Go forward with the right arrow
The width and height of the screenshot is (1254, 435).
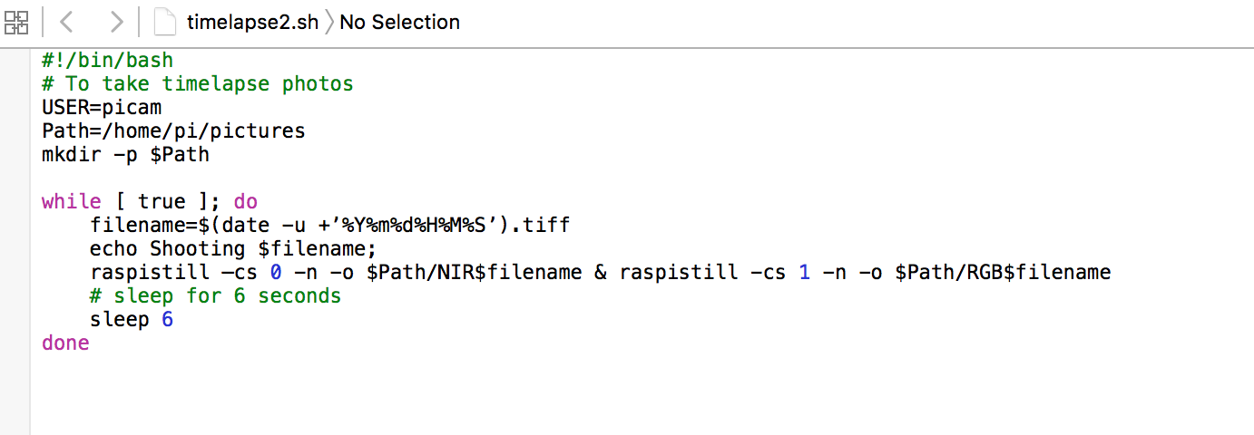point(115,22)
